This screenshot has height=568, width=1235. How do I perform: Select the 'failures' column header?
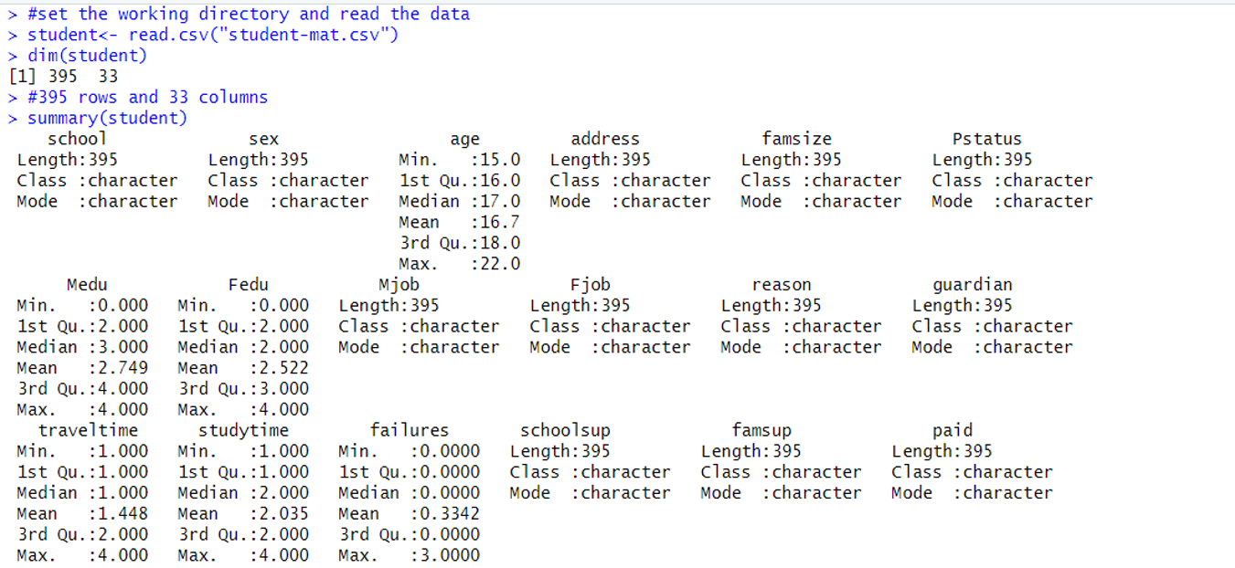[x=409, y=430]
